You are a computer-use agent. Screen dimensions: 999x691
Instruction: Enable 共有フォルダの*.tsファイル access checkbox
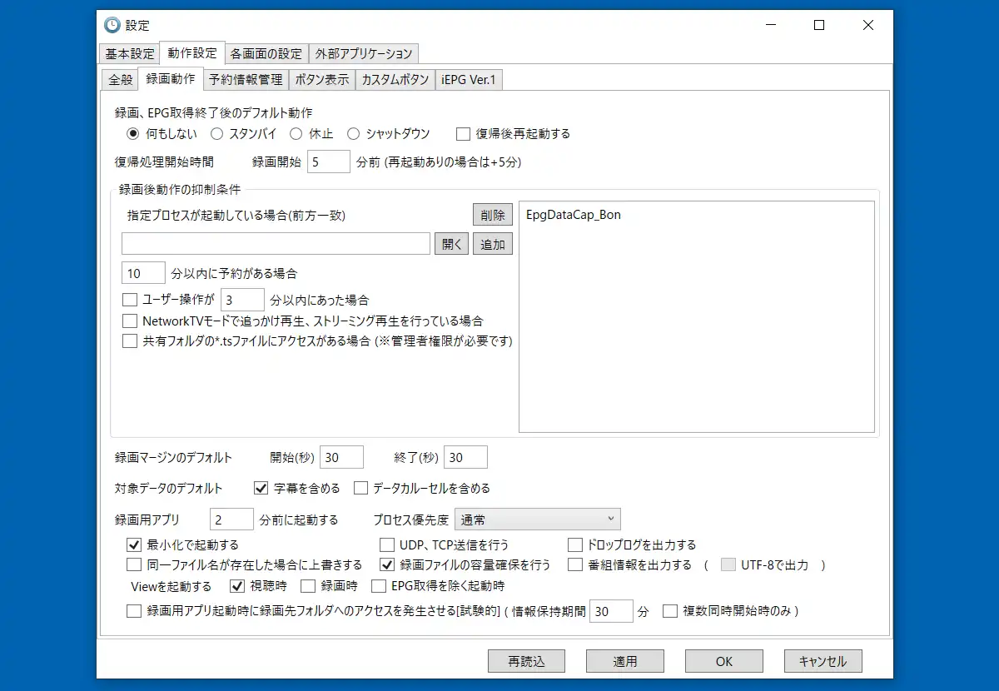pos(129,341)
